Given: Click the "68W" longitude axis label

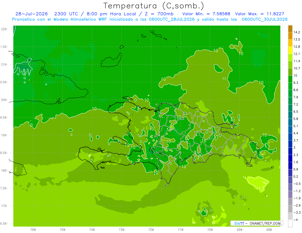Looking at the screenshot, I should (x=269, y=230).
